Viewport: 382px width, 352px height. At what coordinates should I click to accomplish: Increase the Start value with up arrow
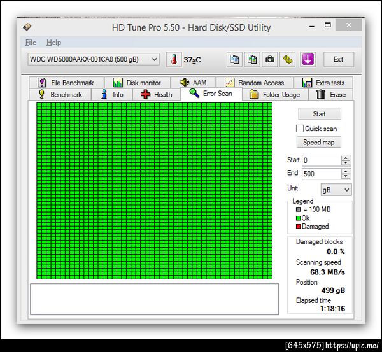(x=346, y=158)
